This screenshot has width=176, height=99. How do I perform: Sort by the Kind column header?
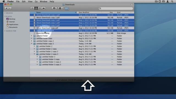pos(123,12)
